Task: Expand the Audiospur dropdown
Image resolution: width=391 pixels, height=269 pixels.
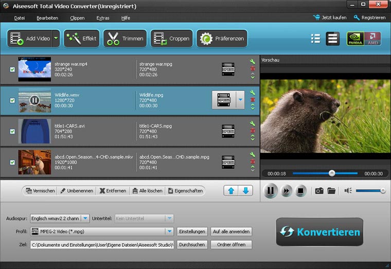Action: [85, 219]
